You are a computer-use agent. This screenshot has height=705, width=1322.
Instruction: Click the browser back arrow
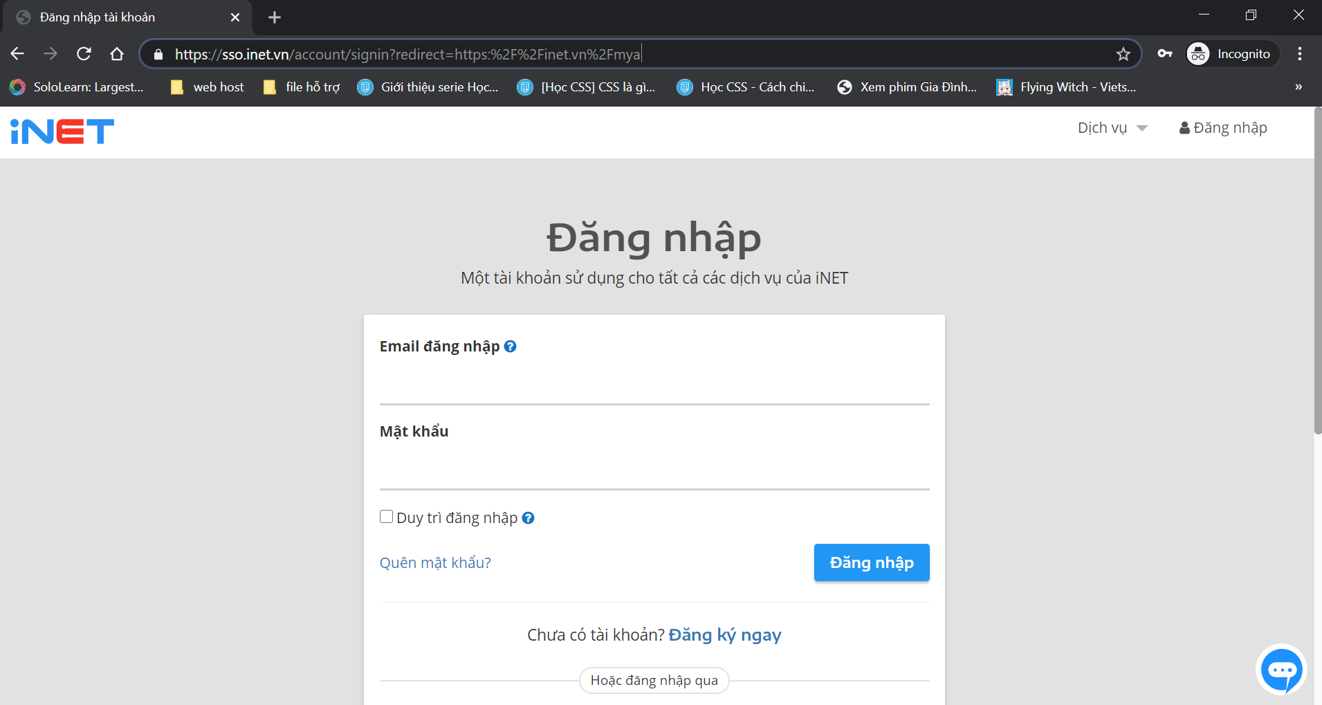[17, 53]
